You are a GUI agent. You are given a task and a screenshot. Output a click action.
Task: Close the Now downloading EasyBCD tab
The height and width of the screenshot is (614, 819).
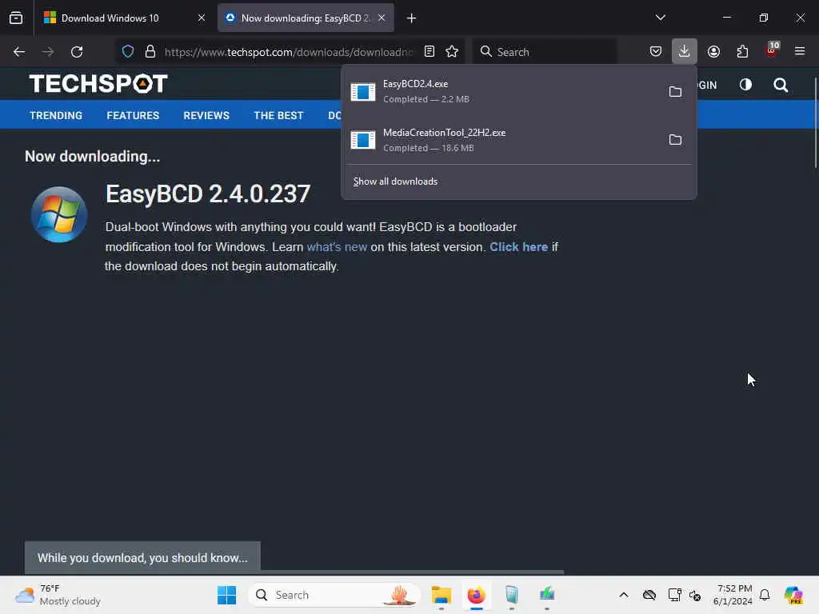(382, 18)
